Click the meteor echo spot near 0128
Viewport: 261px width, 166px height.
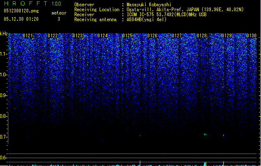(205, 134)
